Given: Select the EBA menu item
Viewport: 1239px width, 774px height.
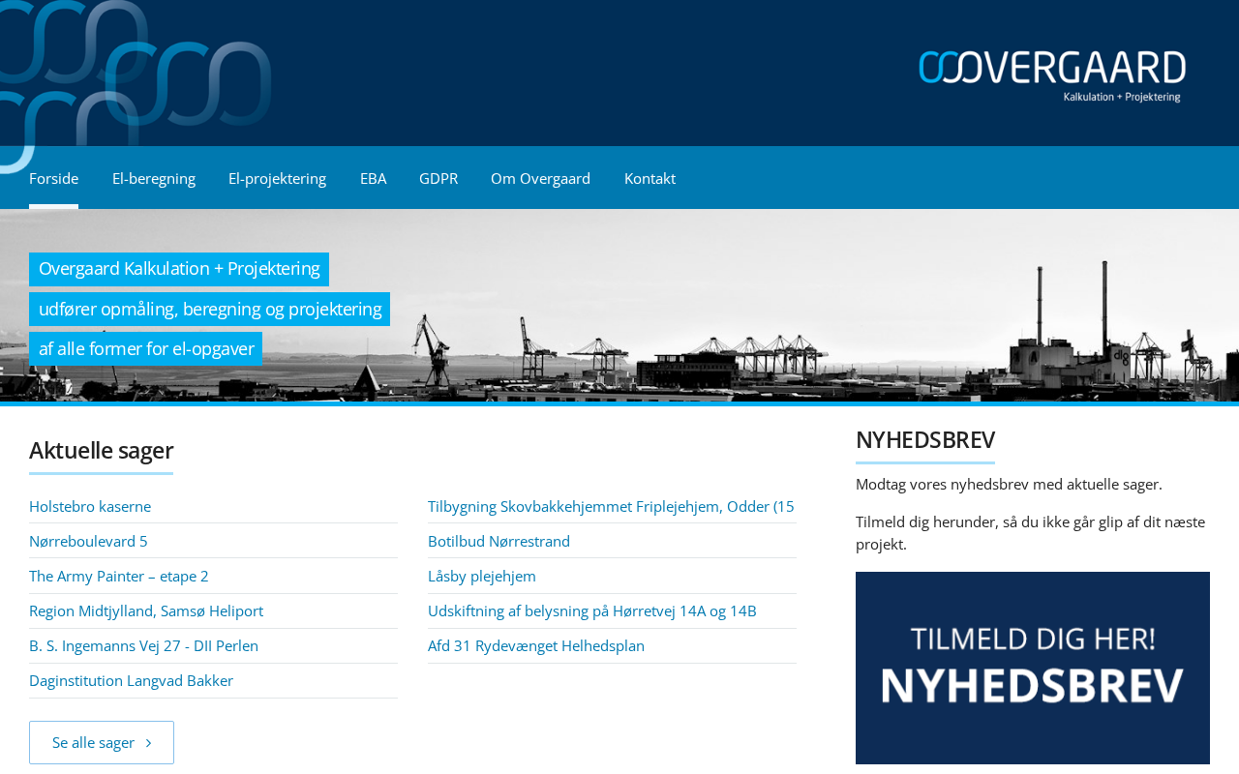Looking at the screenshot, I should click(373, 178).
